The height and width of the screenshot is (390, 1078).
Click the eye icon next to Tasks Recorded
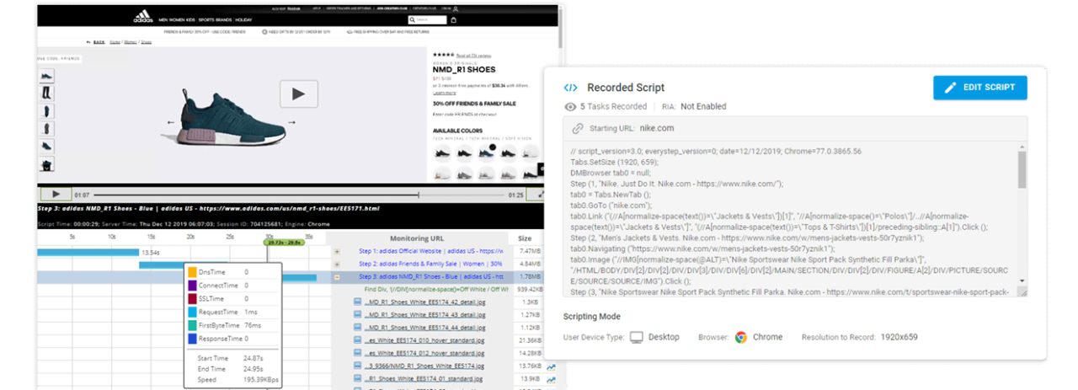pos(570,107)
